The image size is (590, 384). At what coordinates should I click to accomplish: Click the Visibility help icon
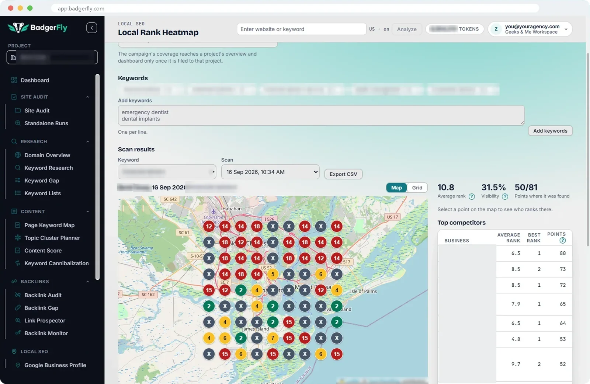pos(505,196)
